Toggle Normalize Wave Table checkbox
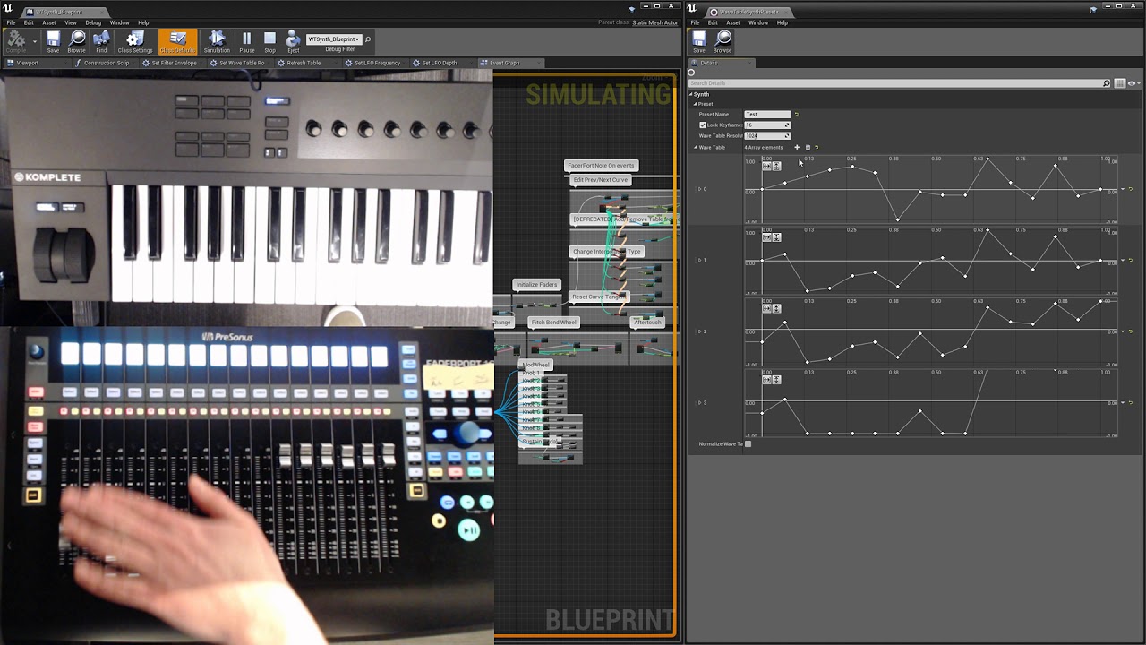1146x645 pixels. pyautogui.click(x=748, y=443)
